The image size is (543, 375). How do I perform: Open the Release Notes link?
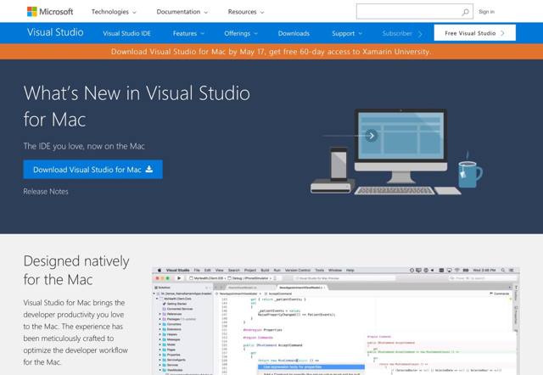44,192
